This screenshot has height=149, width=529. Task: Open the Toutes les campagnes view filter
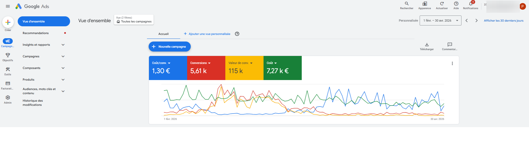click(134, 20)
